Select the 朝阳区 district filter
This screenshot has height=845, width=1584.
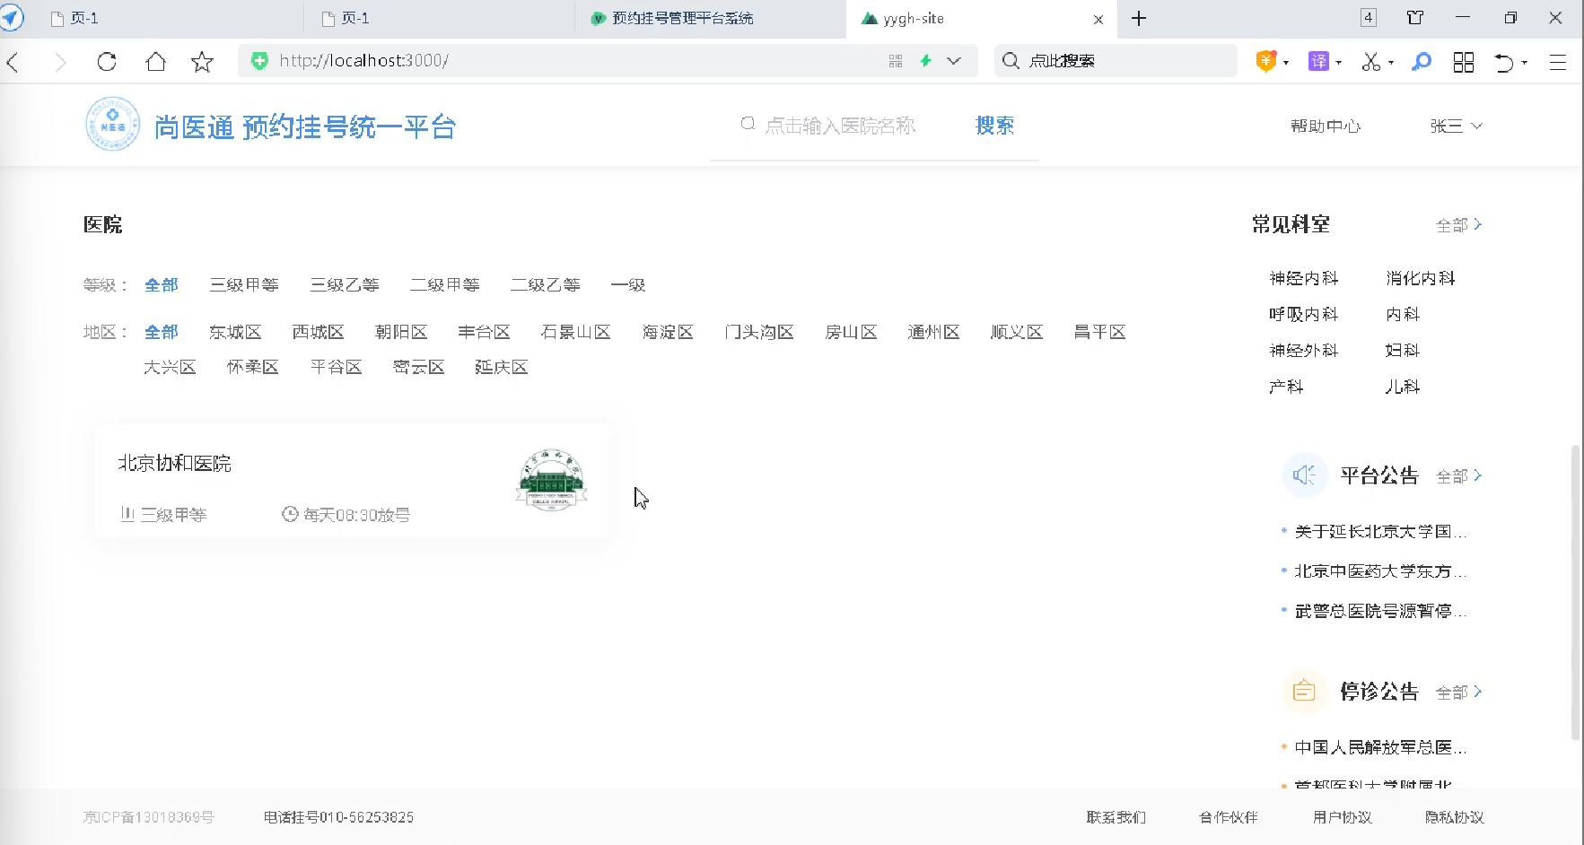click(401, 332)
